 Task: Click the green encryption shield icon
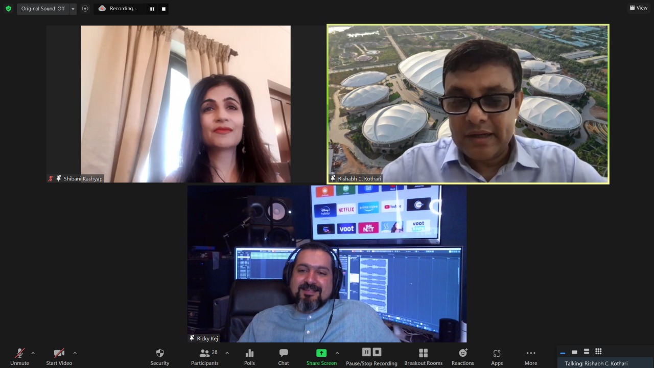click(8, 9)
